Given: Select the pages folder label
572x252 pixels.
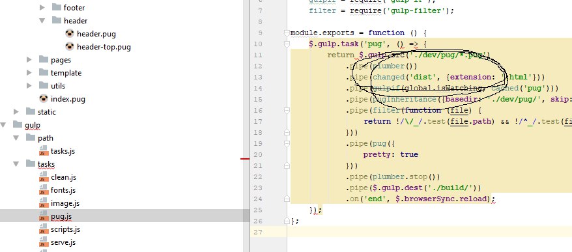Looking at the screenshot, I should [61, 60].
